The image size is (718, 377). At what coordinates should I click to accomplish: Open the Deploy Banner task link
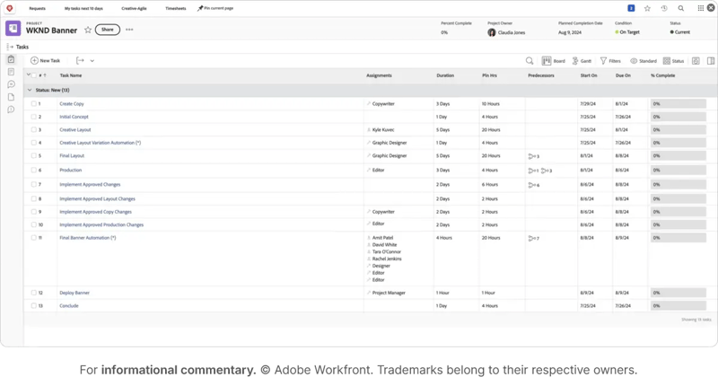(x=74, y=293)
